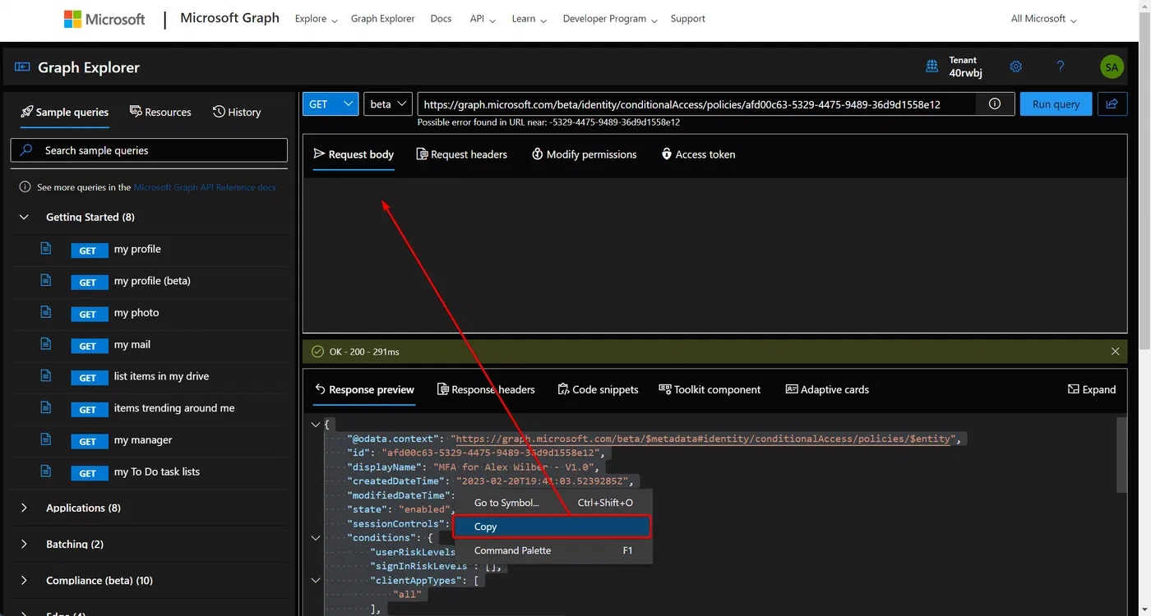Open the History tab

[x=237, y=112]
